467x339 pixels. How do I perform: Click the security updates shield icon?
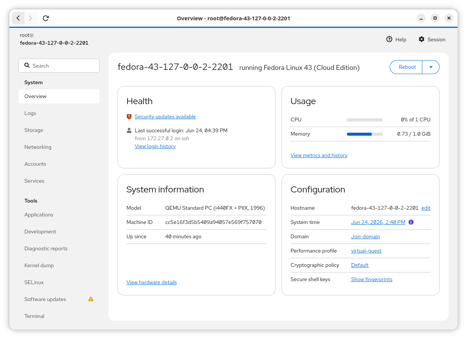point(129,117)
